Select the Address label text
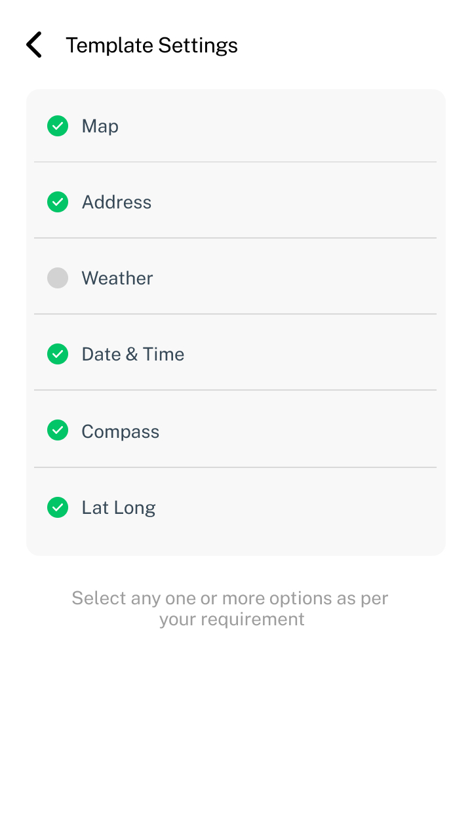The image size is (472, 839). coord(116,202)
